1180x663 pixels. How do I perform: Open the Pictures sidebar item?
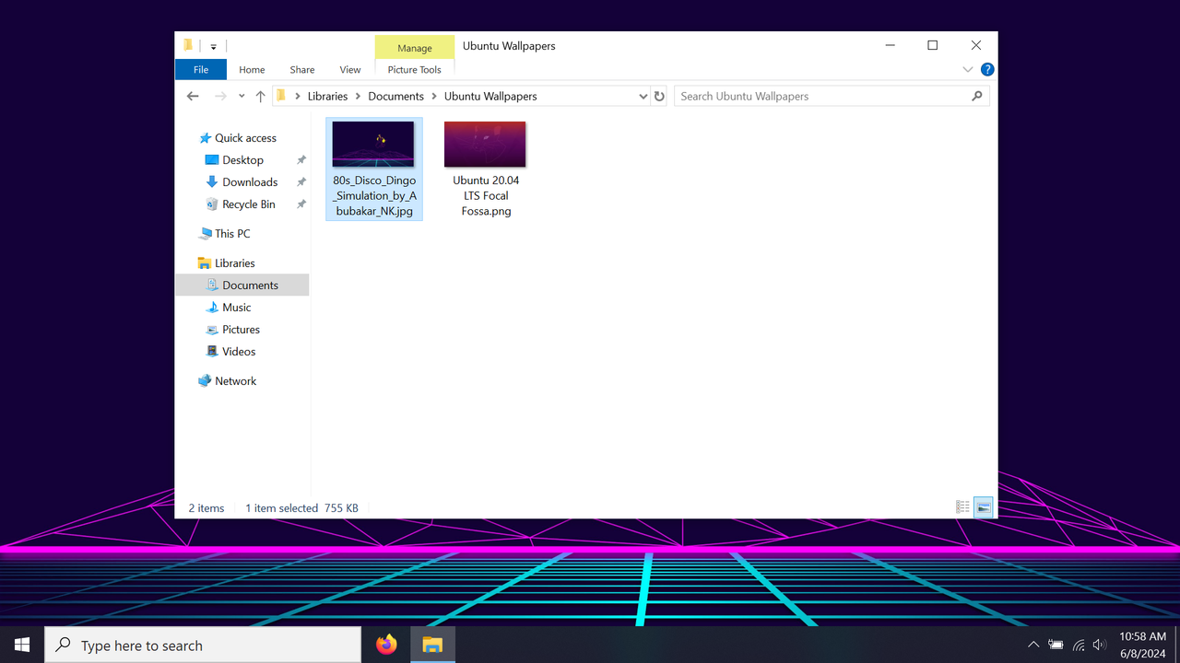[240, 329]
